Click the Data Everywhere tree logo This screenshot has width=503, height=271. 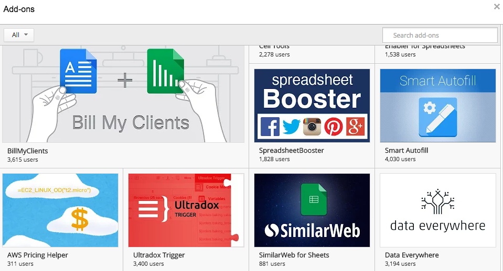tap(437, 201)
